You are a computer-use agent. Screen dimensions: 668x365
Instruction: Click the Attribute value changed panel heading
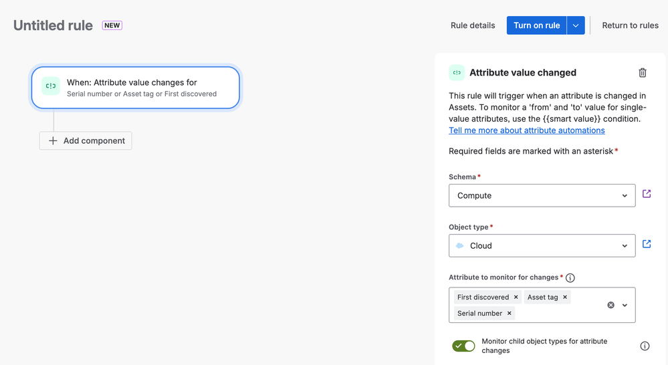click(x=523, y=72)
